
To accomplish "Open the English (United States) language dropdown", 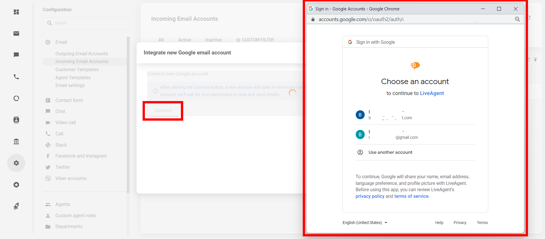I will tap(365, 223).
